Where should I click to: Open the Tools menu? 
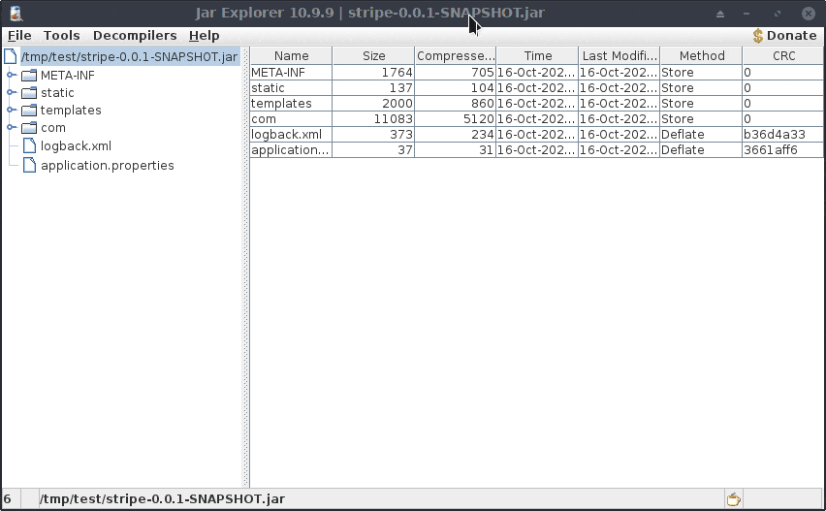[x=62, y=36]
